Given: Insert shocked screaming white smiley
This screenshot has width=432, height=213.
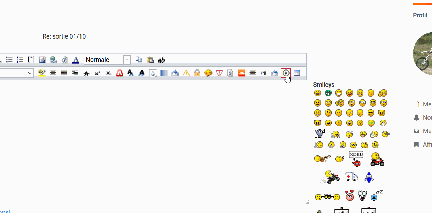Looking at the screenshot, I should [362, 196].
